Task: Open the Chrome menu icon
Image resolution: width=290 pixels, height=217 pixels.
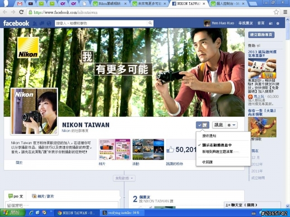Action: (x=285, y=12)
